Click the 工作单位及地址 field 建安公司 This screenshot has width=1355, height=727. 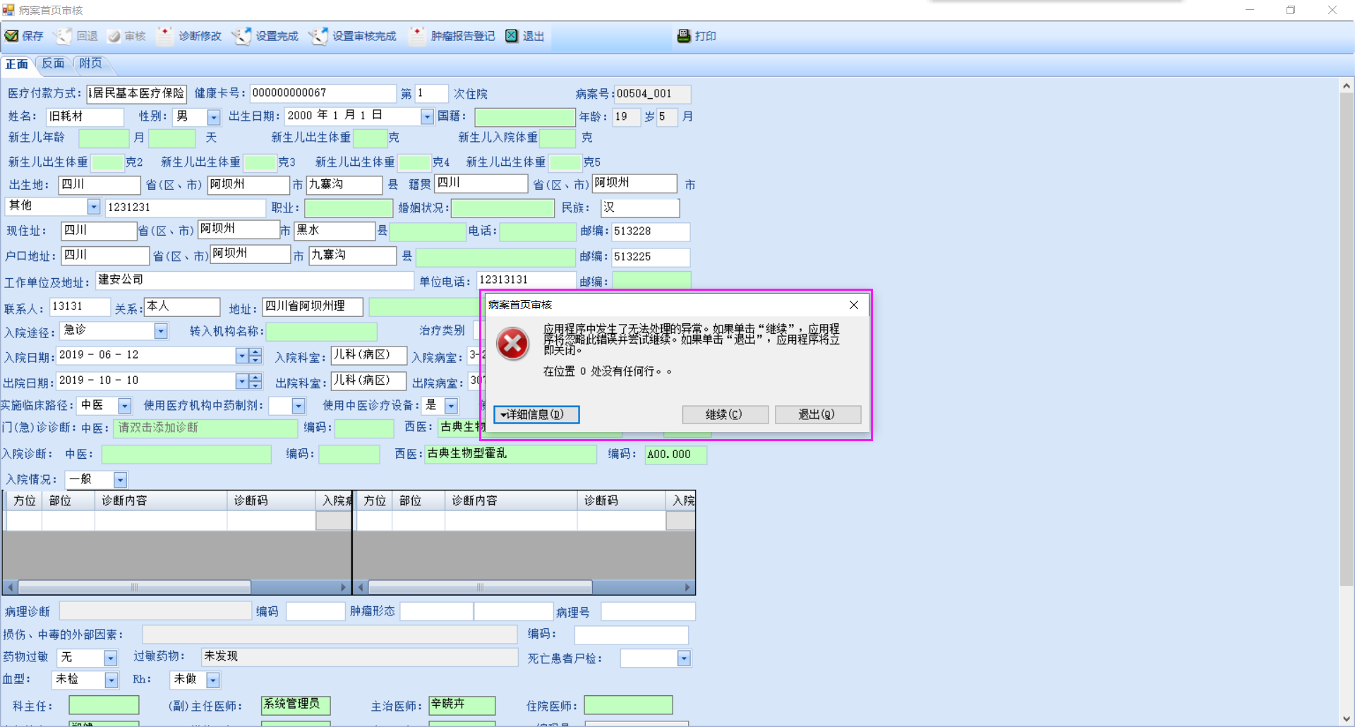(x=255, y=280)
